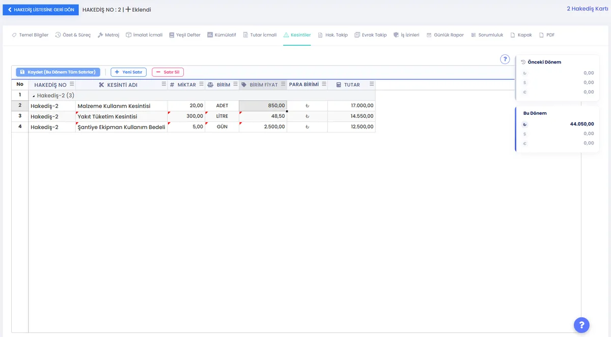
Task: Click the price tag icon in Birim Fiyat header
Action: (244, 85)
